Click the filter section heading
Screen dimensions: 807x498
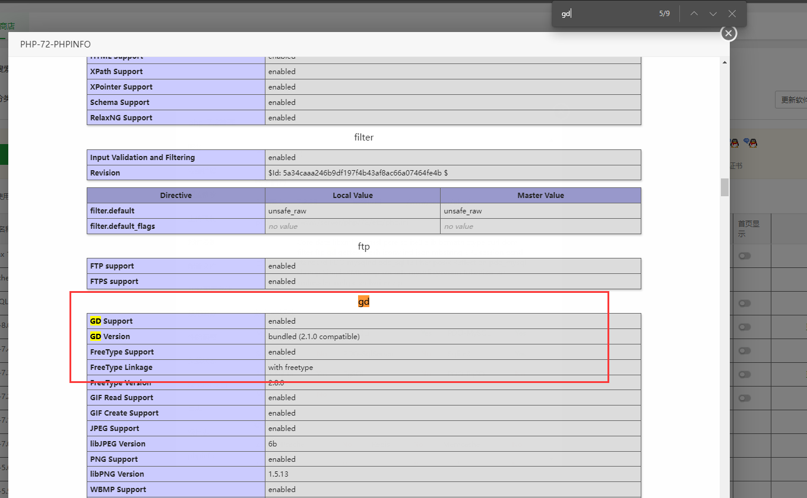click(x=363, y=137)
